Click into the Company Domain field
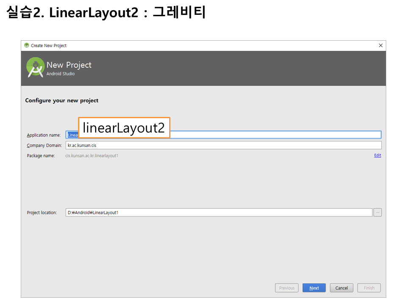The width and height of the screenshot is (407, 305). 223,145
